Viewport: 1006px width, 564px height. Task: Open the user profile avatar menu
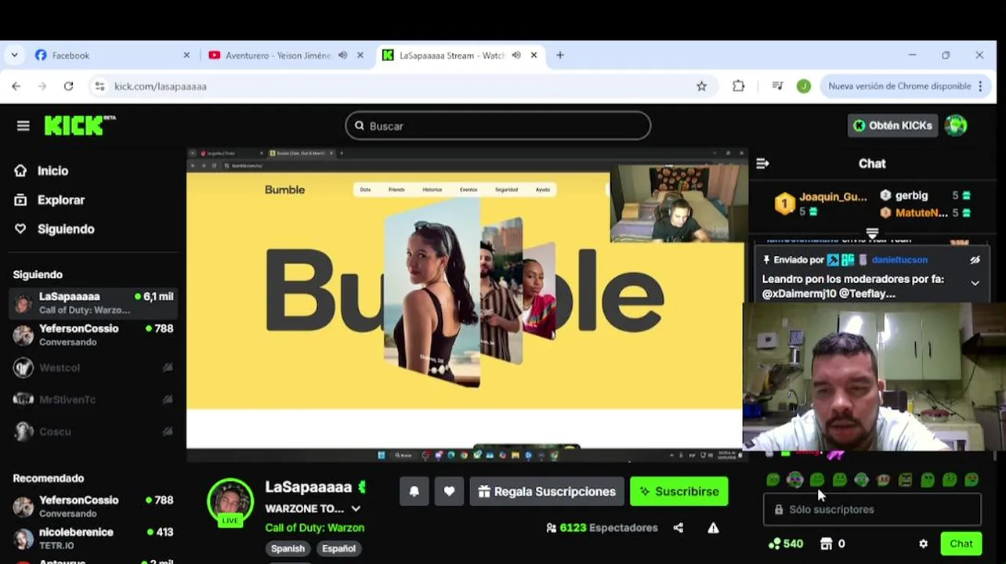(955, 125)
